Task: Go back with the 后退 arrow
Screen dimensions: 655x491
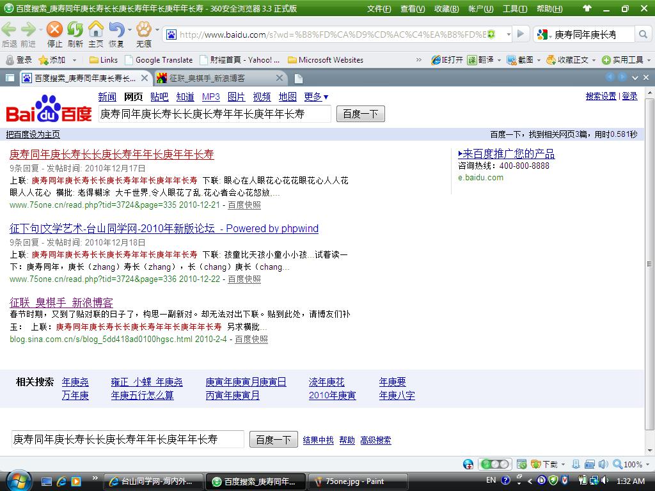Action: coord(9,29)
